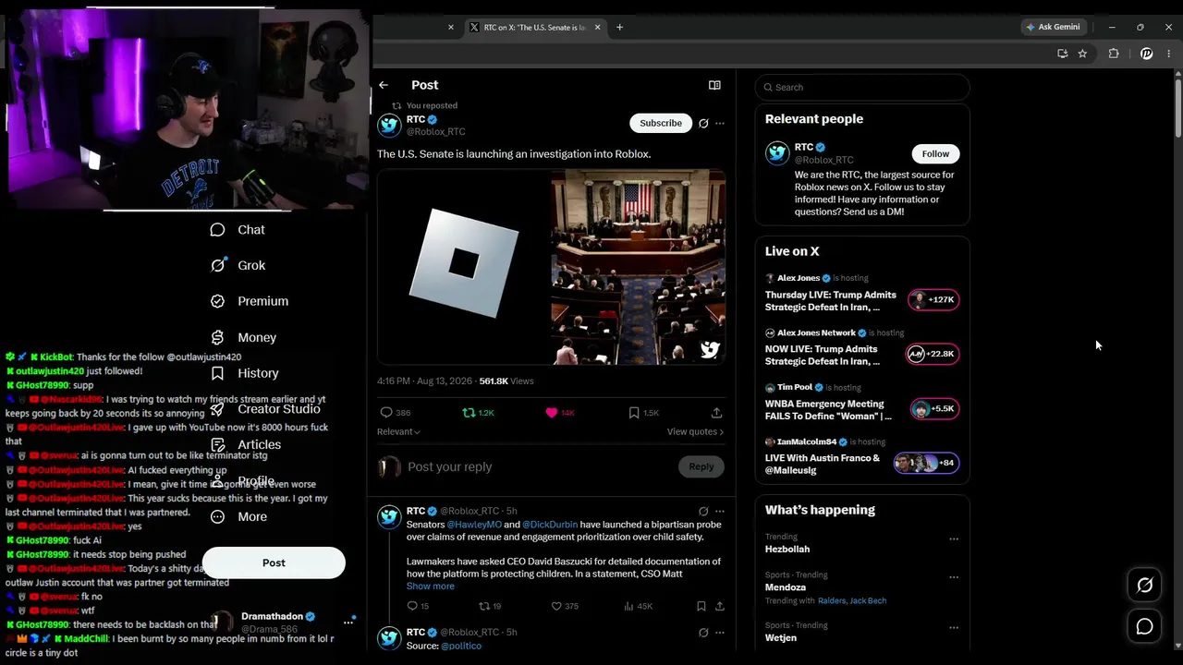Open the @politico source link
This screenshot has width=1183, height=665.
pos(461,646)
